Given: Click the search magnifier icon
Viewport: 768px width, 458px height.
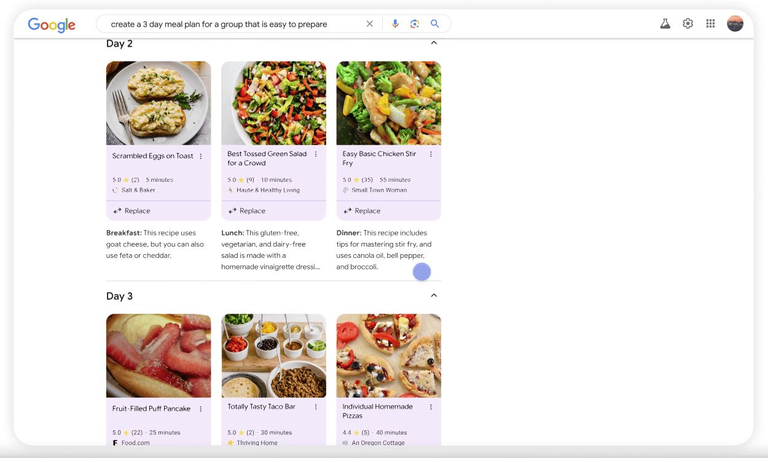Looking at the screenshot, I should [434, 23].
